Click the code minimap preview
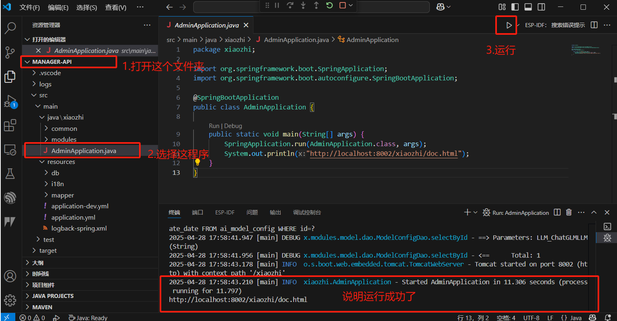 [586, 50]
